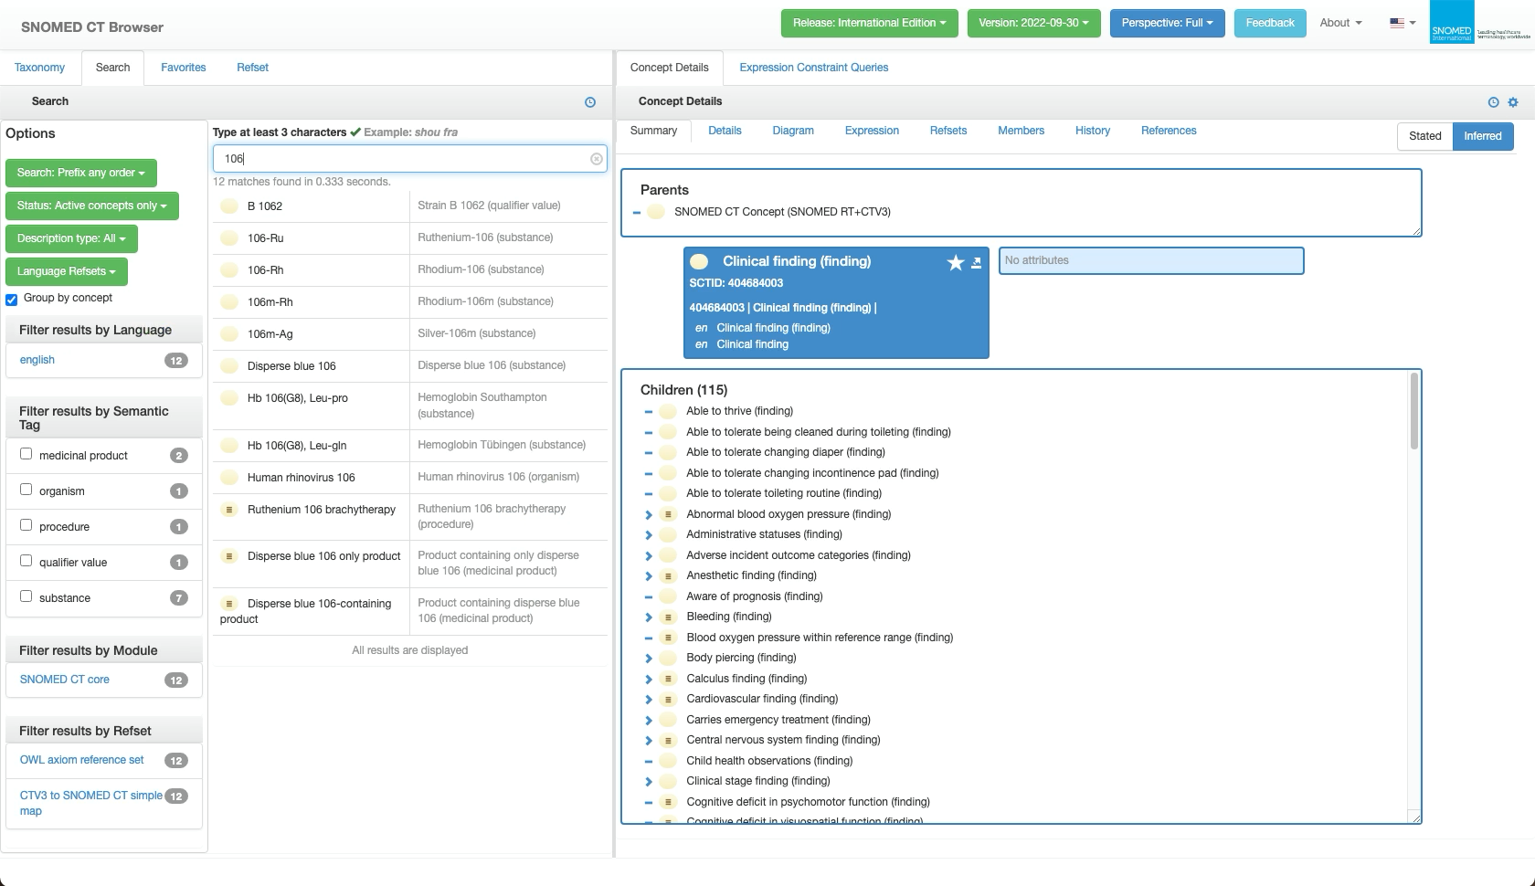Clear the search field with the X icon
This screenshot has width=1535, height=886.
click(597, 159)
